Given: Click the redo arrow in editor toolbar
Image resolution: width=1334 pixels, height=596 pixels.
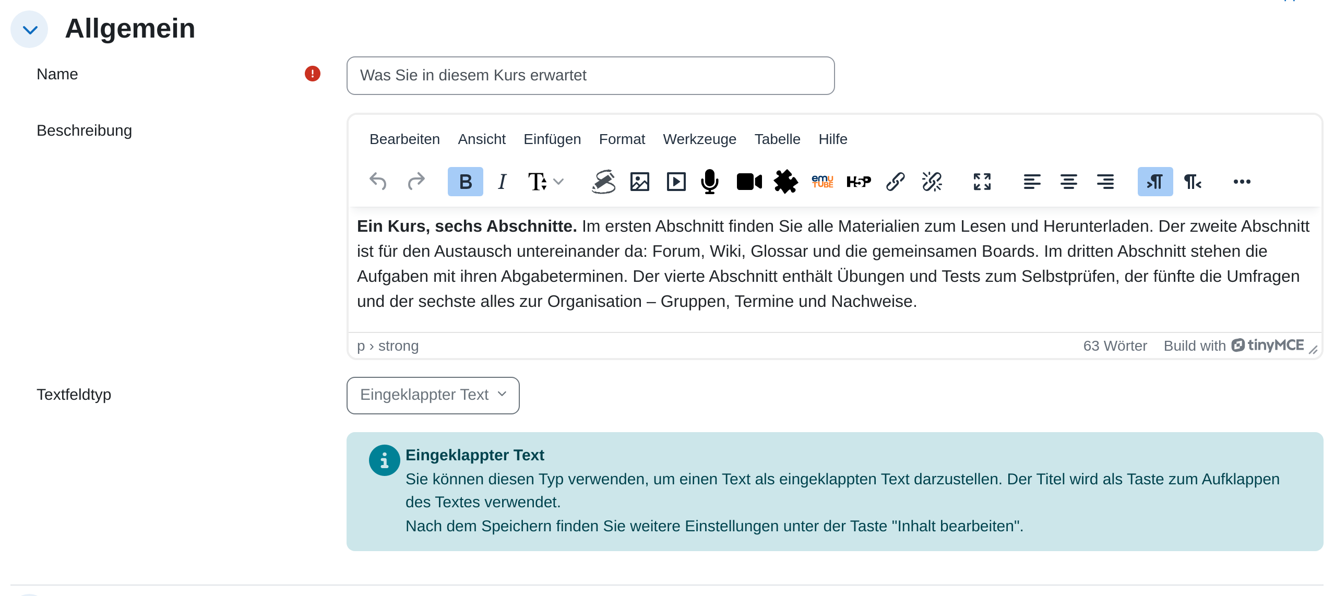Looking at the screenshot, I should tap(416, 182).
